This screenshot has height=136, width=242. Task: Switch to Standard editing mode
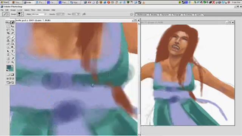8,75
